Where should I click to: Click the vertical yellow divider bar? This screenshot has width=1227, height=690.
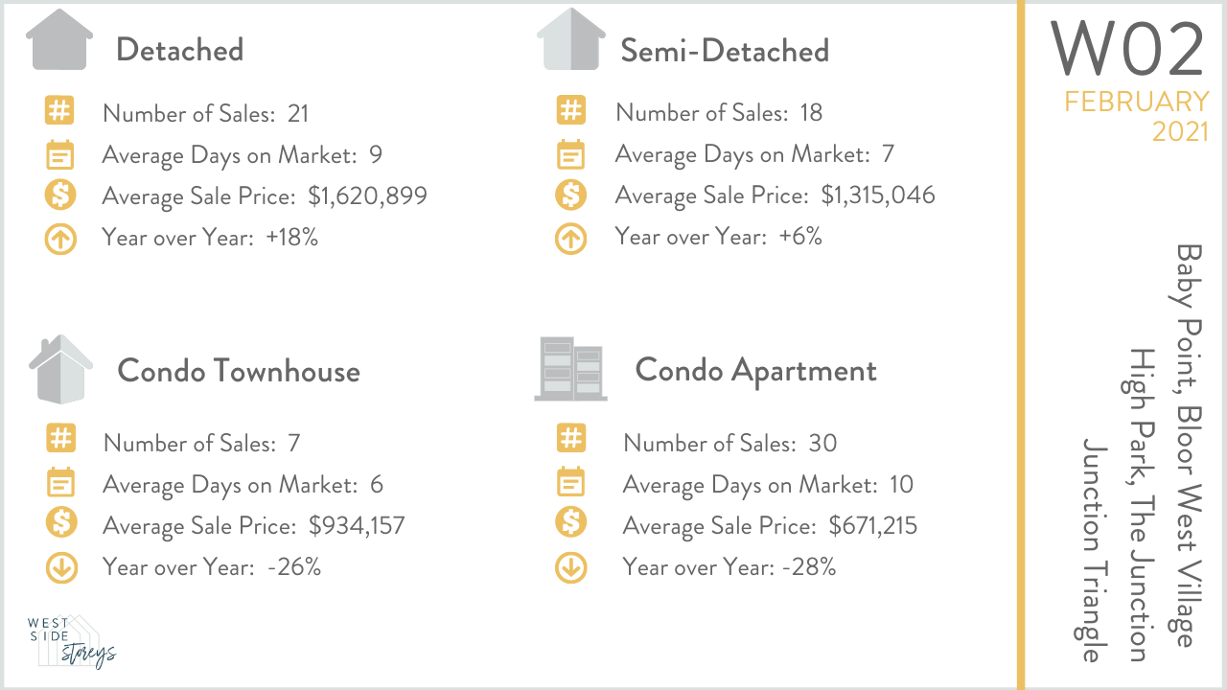coord(1020,345)
